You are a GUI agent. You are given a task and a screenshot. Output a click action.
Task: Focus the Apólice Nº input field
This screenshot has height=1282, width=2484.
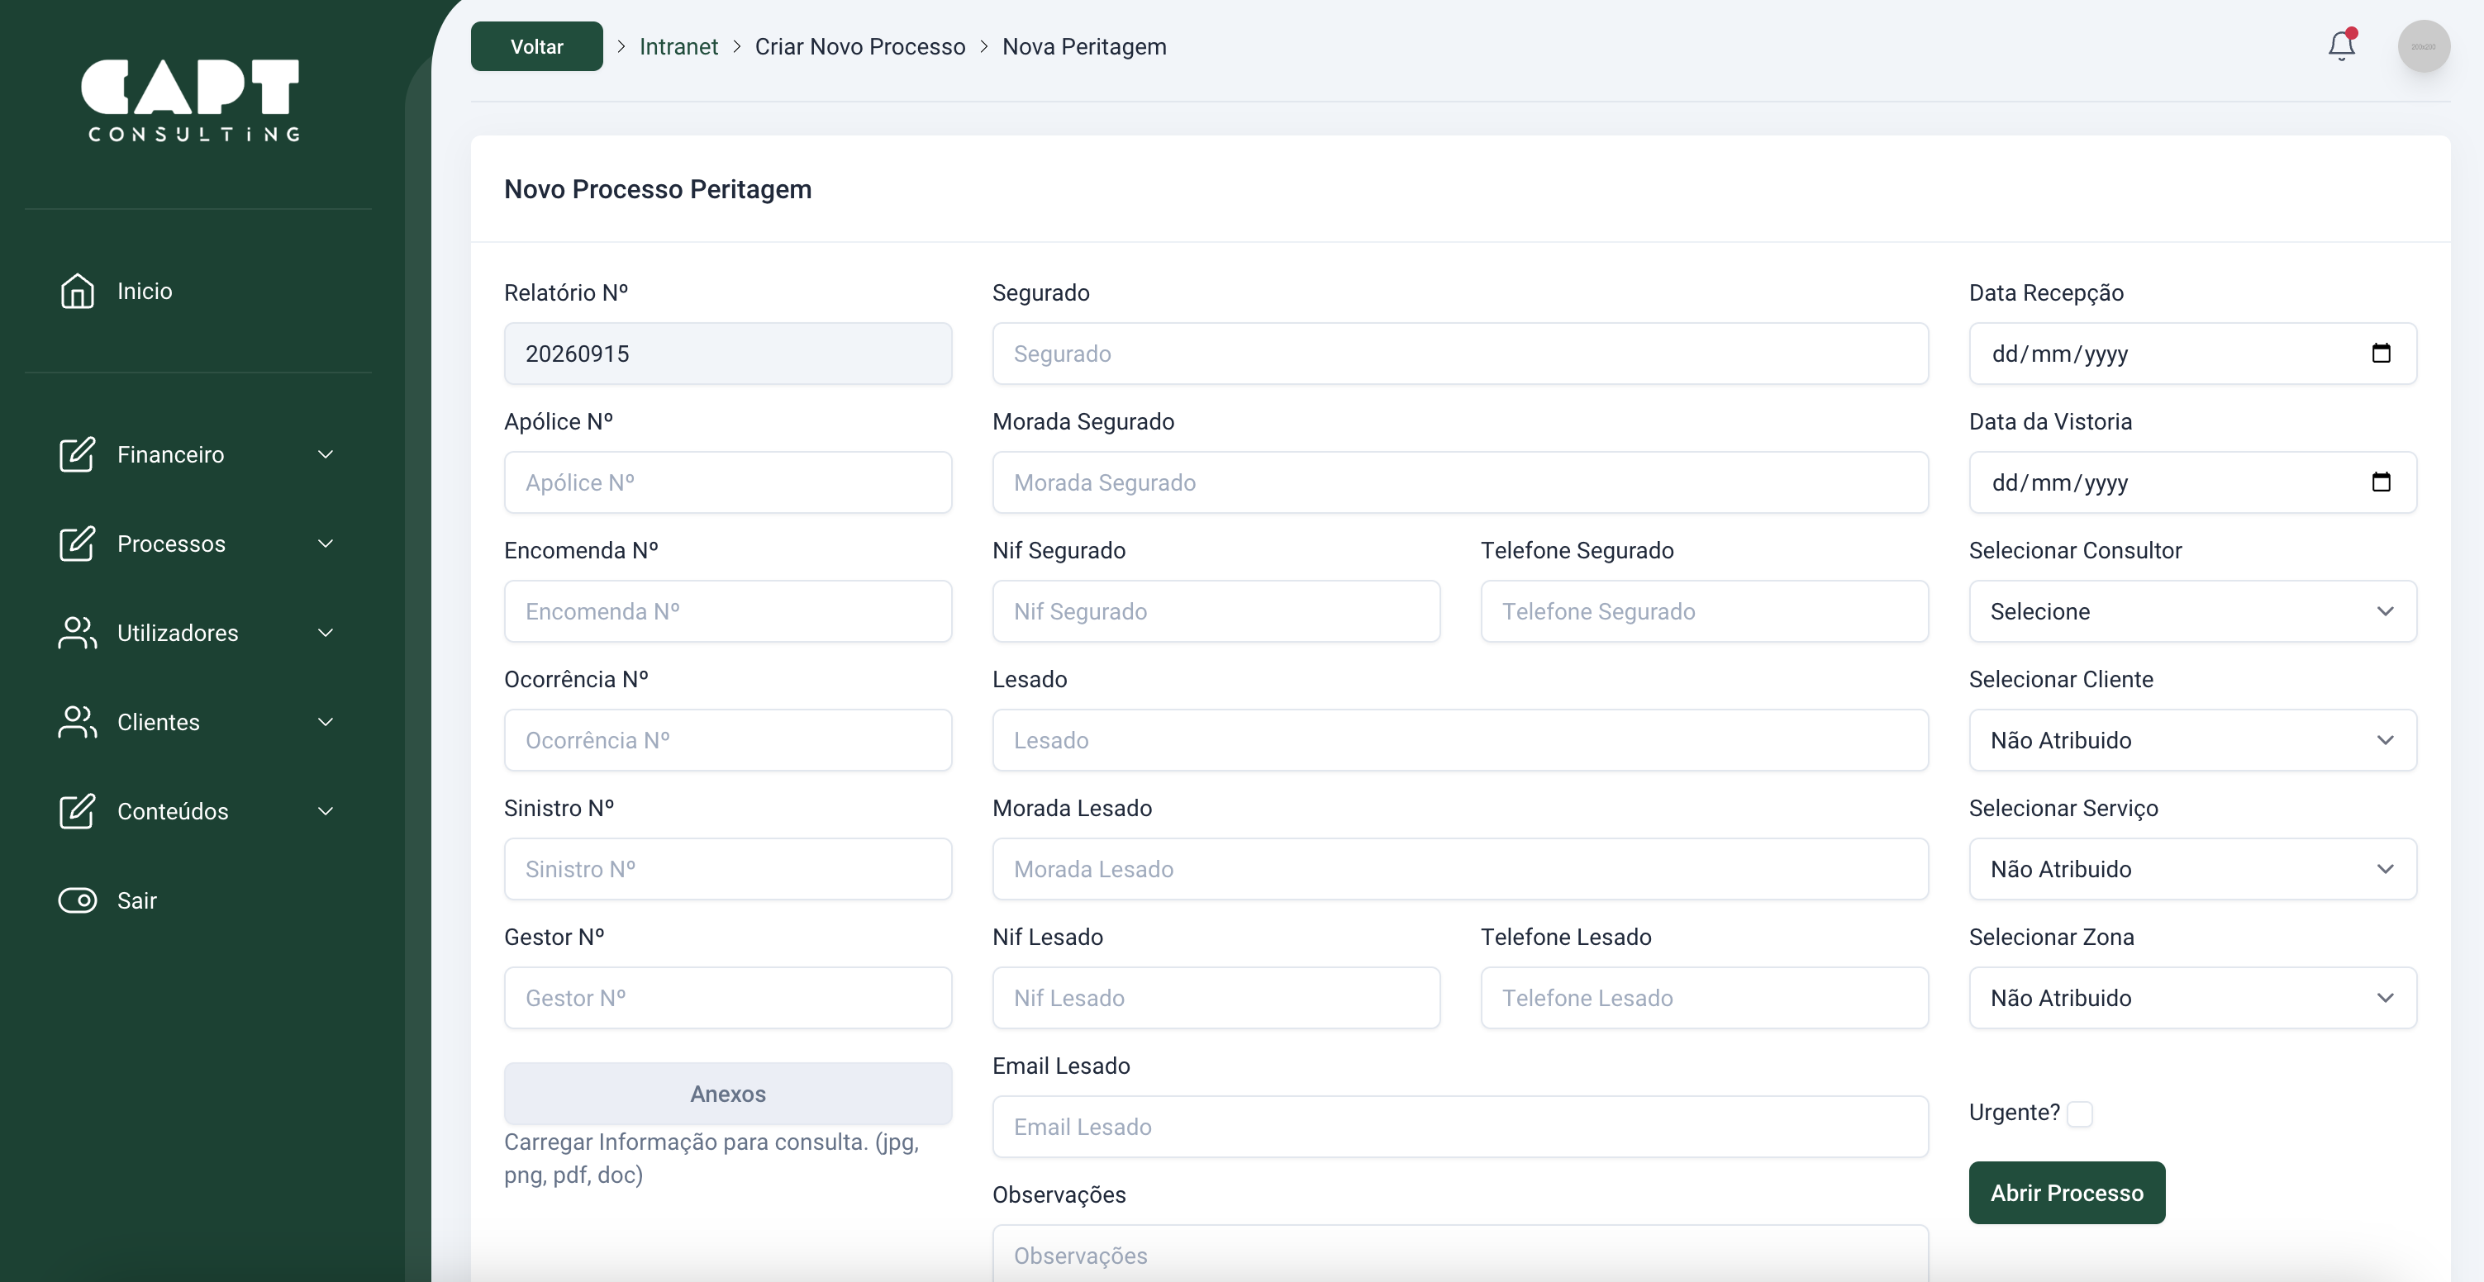727,482
